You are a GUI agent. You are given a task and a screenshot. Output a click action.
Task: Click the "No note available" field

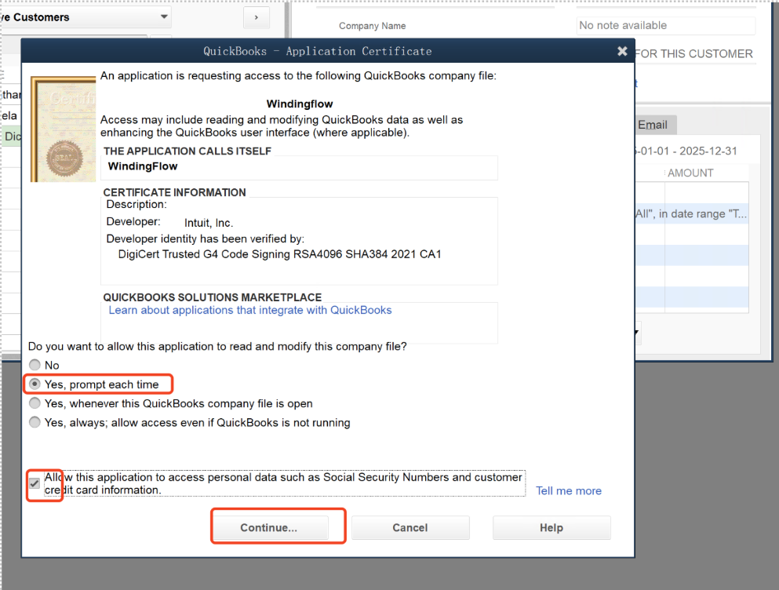coord(666,25)
